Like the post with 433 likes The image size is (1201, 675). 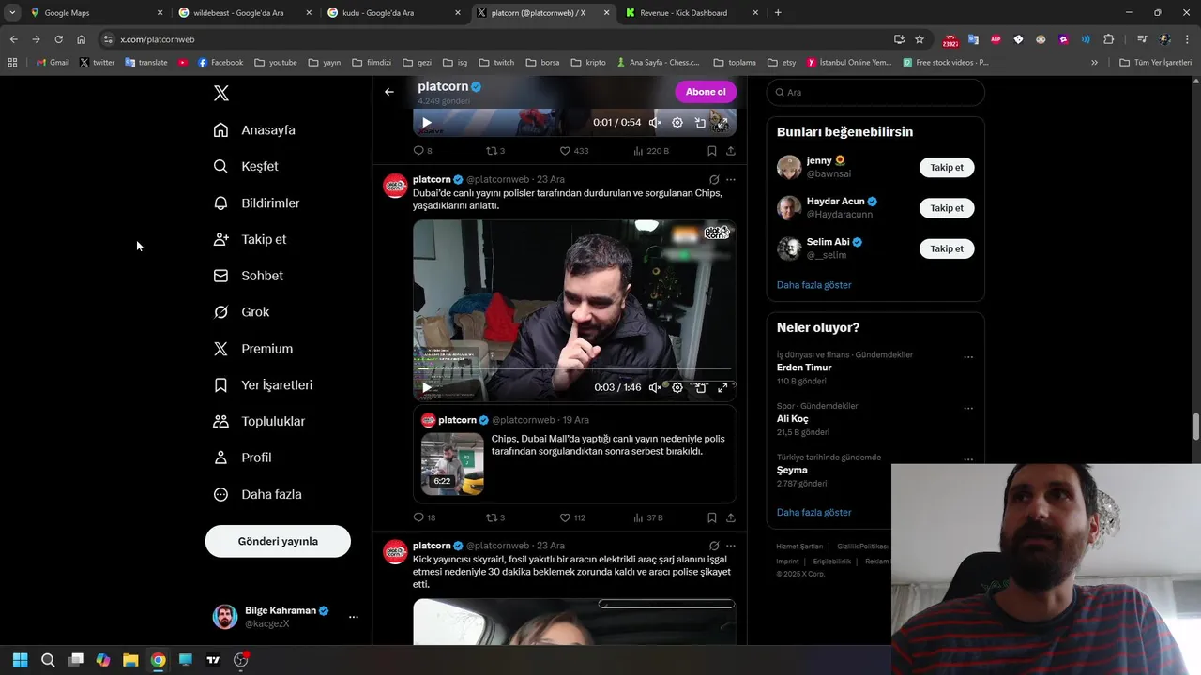tap(573, 151)
